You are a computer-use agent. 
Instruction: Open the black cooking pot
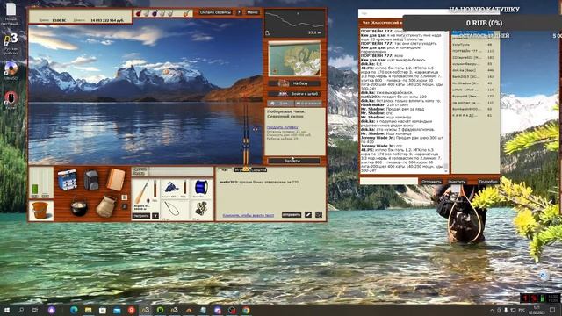pos(79,207)
